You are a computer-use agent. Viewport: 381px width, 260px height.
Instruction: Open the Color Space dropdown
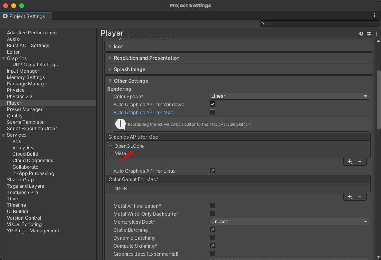coord(289,96)
